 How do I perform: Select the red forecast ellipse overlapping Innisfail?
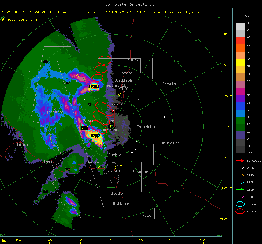click(x=104, y=109)
